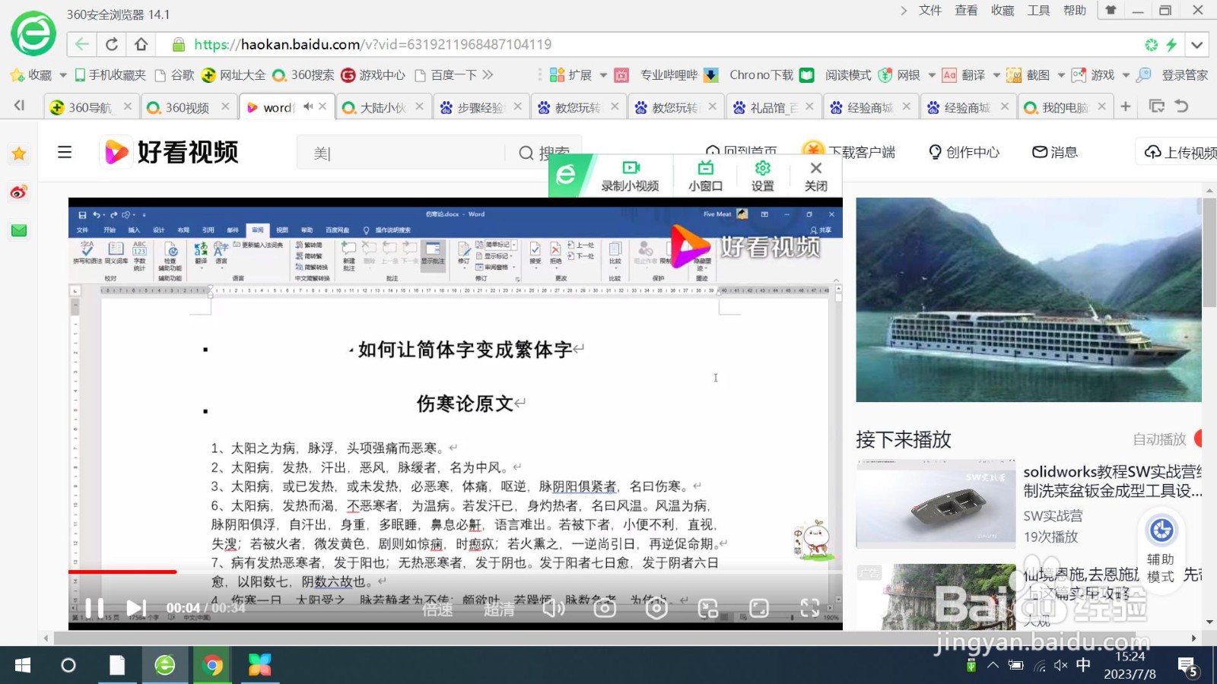Toggle the 自动播放 autoplay switch
This screenshot has height=684, width=1217.
pos(1198,439)
